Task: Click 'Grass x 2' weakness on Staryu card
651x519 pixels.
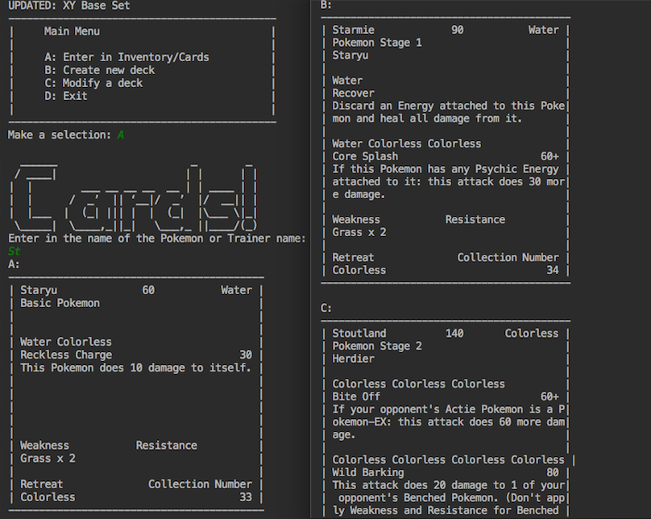Action: coord(48,459)
